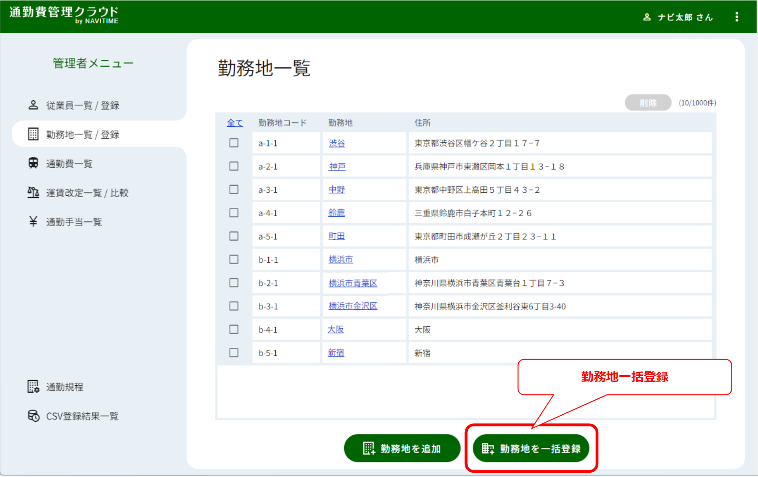Screen dimensions: 758x477
Task: Click the train icon for 通勤費一覧
Action: point(33,163)
